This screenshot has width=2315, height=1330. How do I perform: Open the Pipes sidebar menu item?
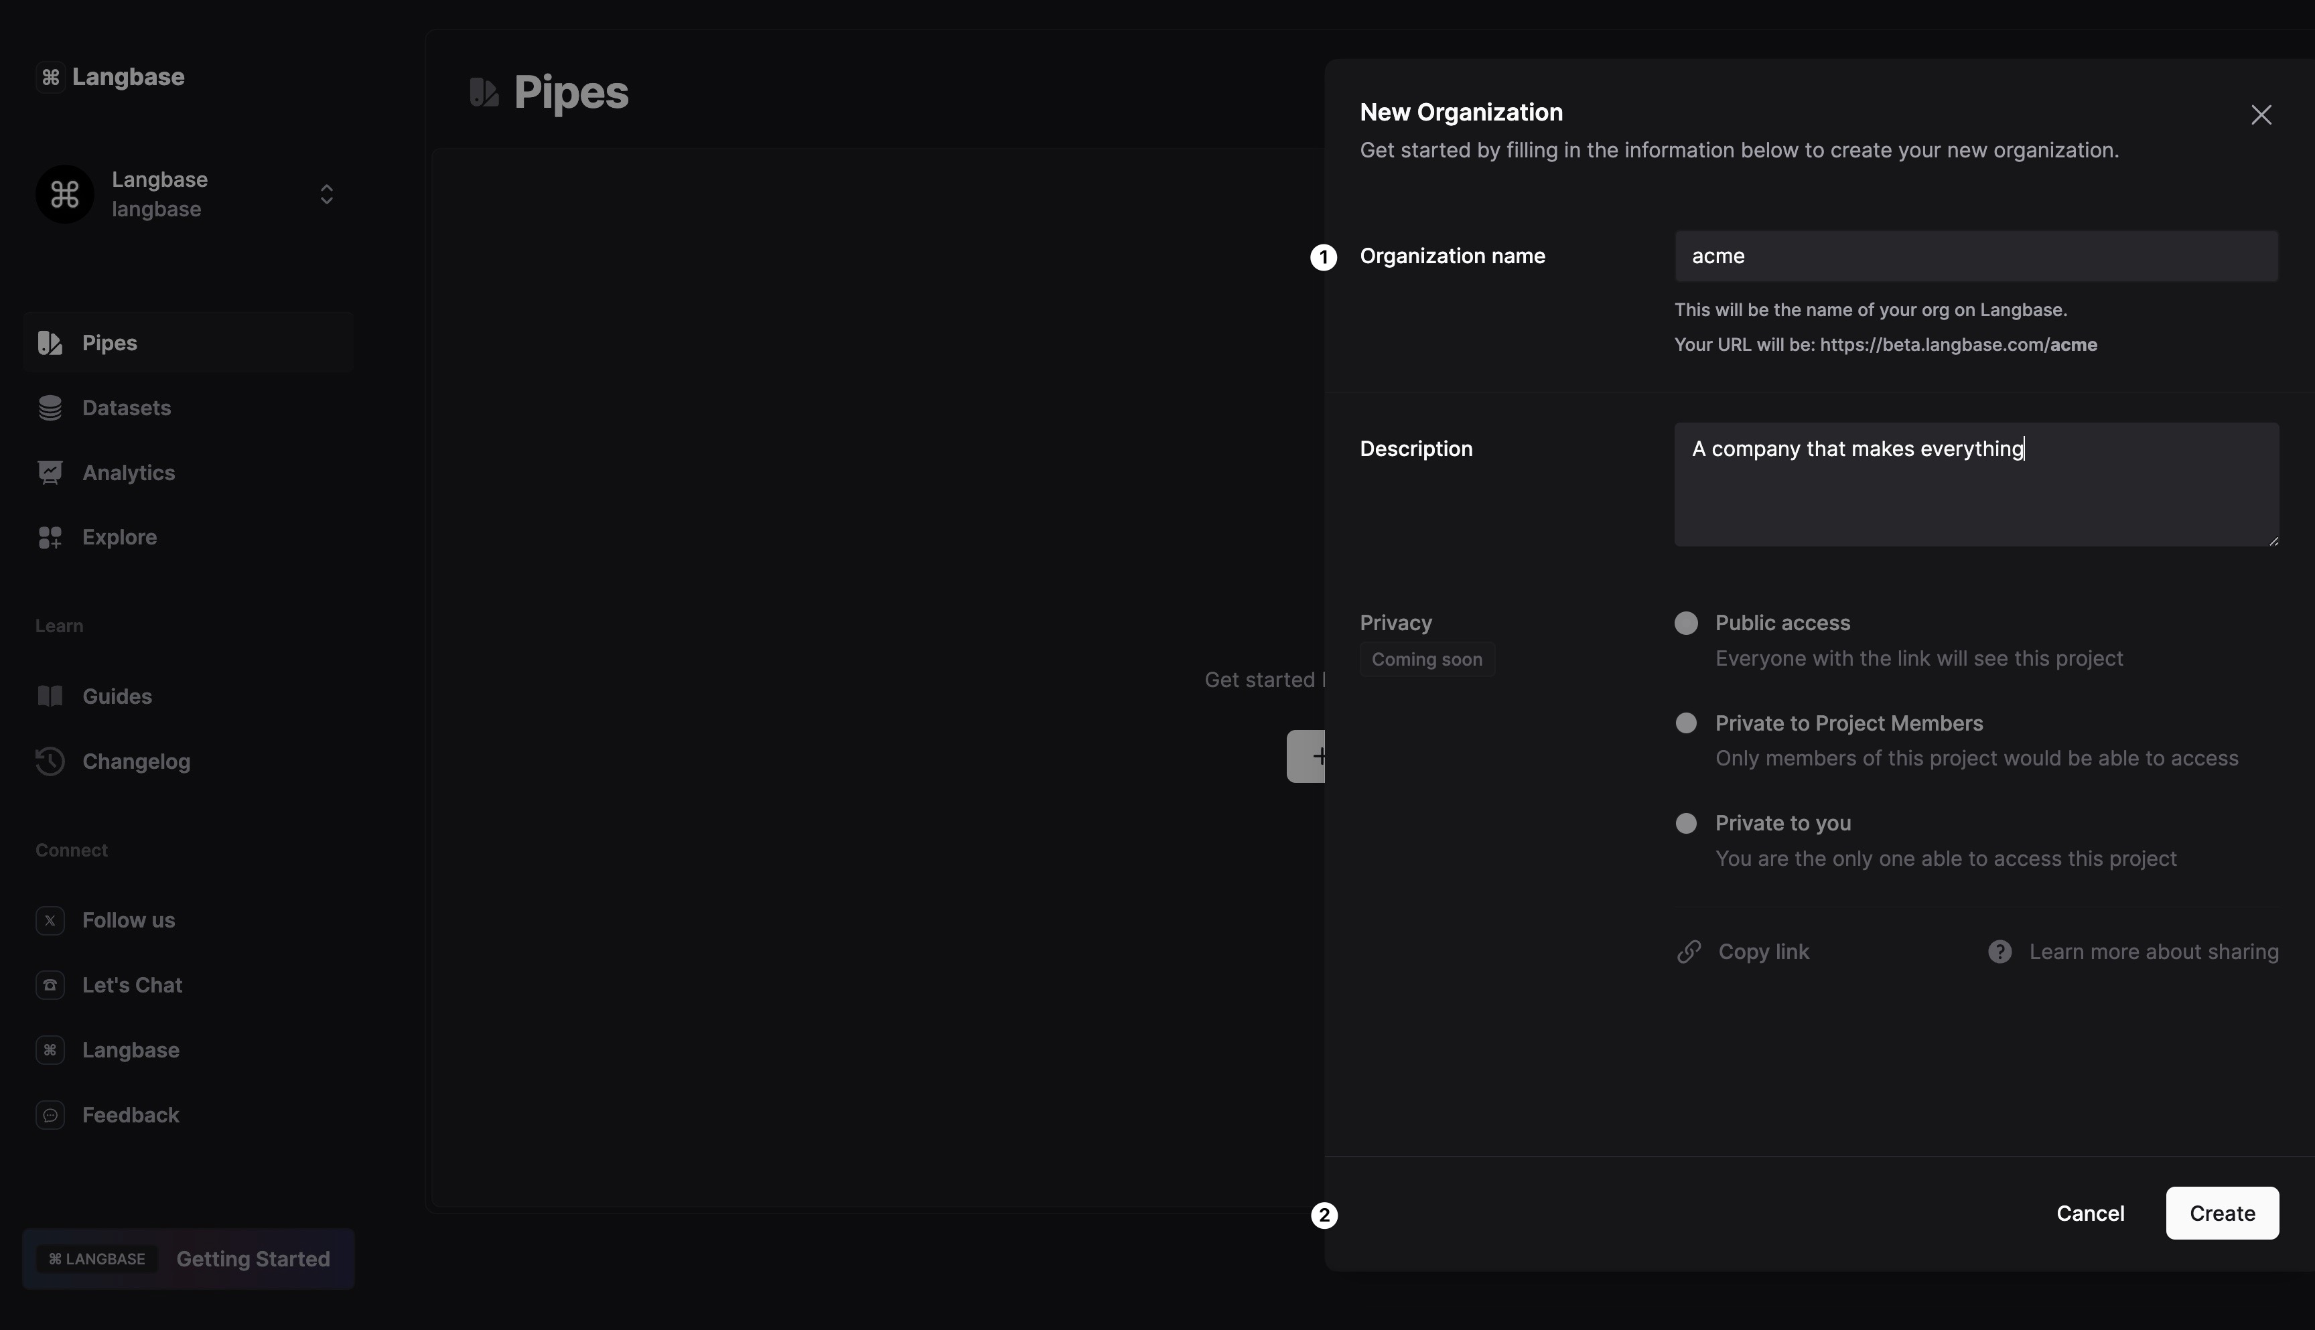coord(110,344)
